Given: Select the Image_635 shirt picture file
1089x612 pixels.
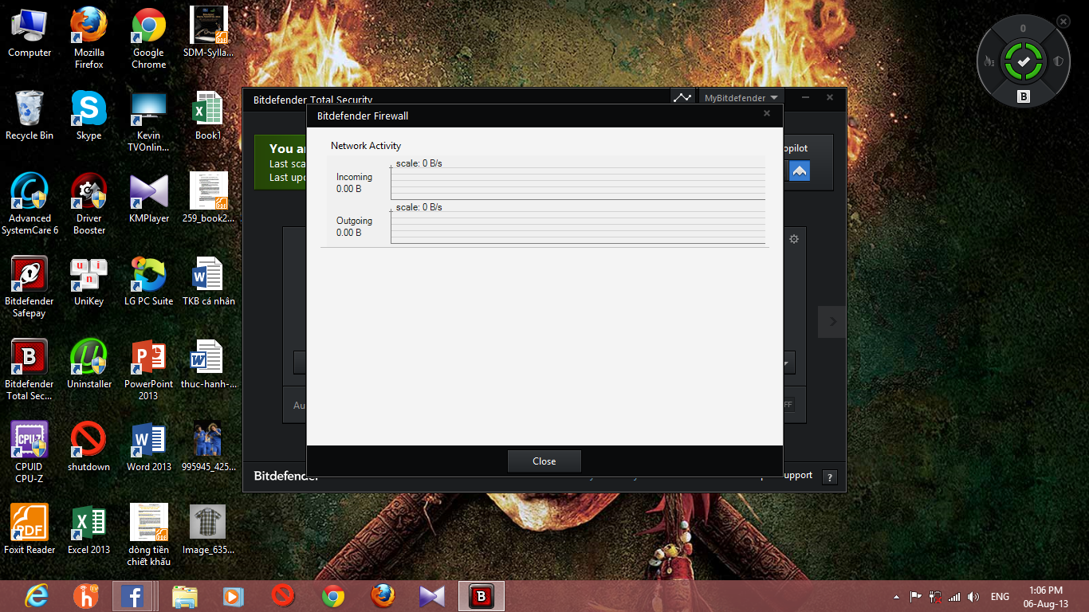Looking at the screenshot, I should pyautogui.click(x=209, y=530).
